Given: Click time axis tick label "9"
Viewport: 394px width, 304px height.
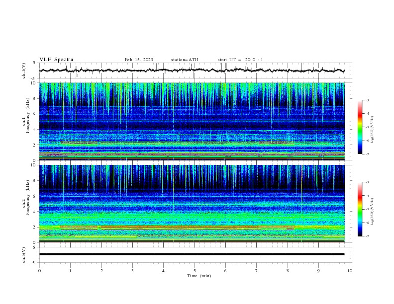Looking at the screenshot, I should pos(318,271).
